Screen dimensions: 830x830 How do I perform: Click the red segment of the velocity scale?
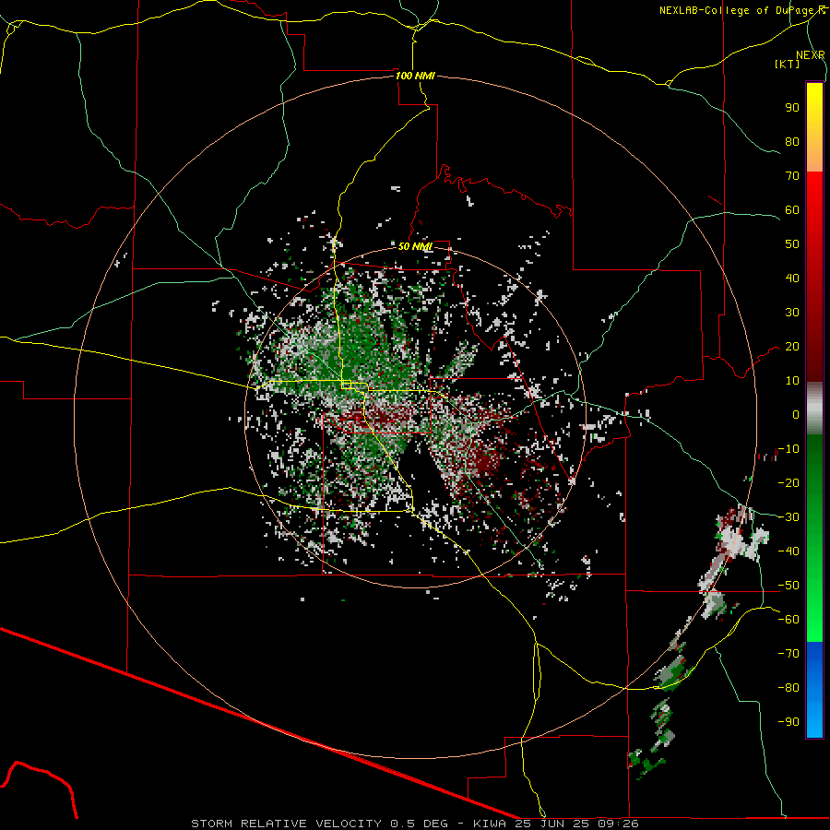(x=814, y=277)
